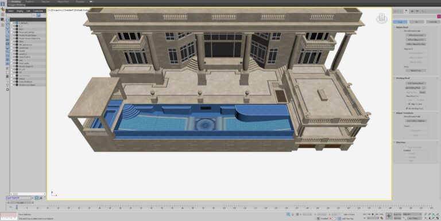Click the Affect Pivot Only button
Viewport: 441px width, 221px height.
click(416, 35)
